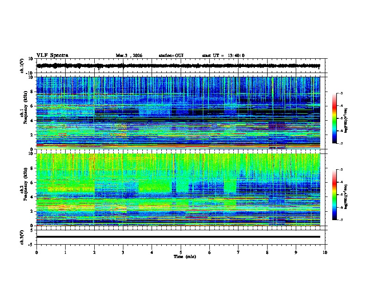Click "-7" on the ch.1 color bar
The width and height of the screenshot is (366, 283).
point(341,143)
